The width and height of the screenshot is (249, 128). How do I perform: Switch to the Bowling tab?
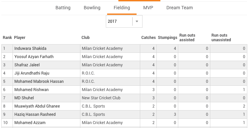[x=92, y=8]
